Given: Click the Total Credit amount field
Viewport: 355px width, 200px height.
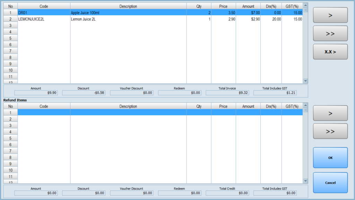Looking at the screenshot, I should coord(227,193).
